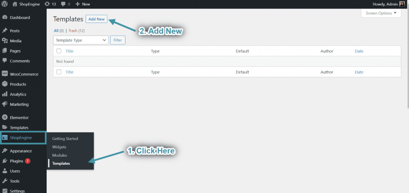Open the Dashboard gauge icon
Image resolution: width=409 pixels, height=193 pixels.
click(5, 18)
